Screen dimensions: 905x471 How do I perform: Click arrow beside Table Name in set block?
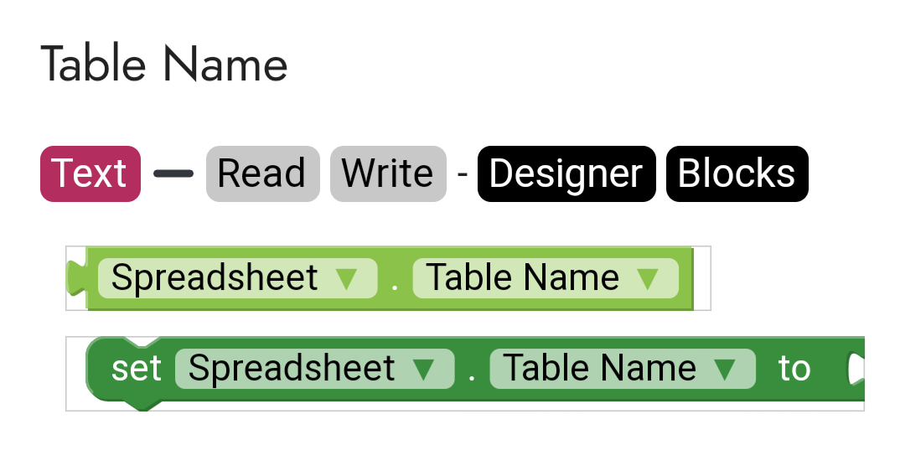point(724,369)
